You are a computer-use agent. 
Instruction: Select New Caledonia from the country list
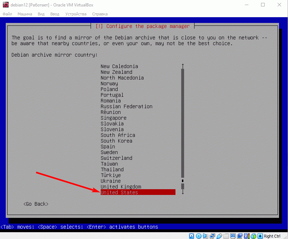(119, 66)
